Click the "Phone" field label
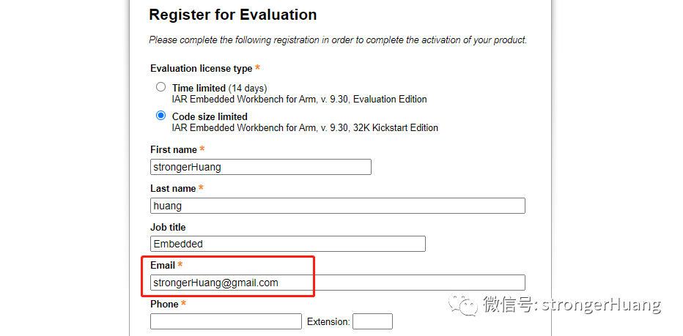Screen dimensions: 683x336 click(x=164, y=304)
